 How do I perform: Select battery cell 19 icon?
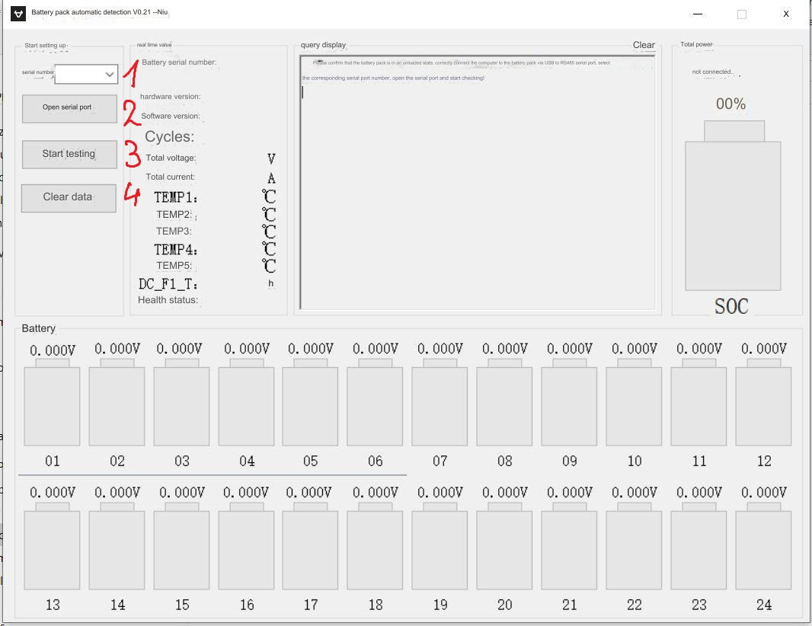440,548
